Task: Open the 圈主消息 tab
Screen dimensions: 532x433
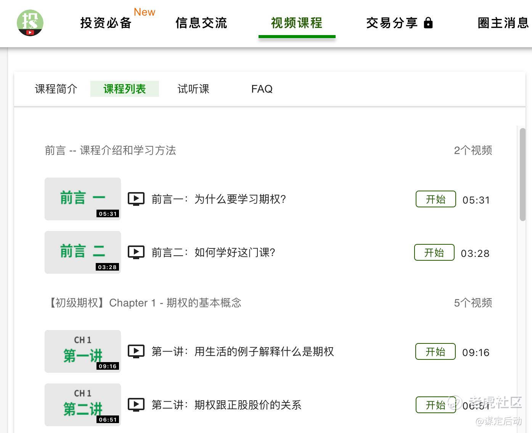Action: tap(503, 23)
